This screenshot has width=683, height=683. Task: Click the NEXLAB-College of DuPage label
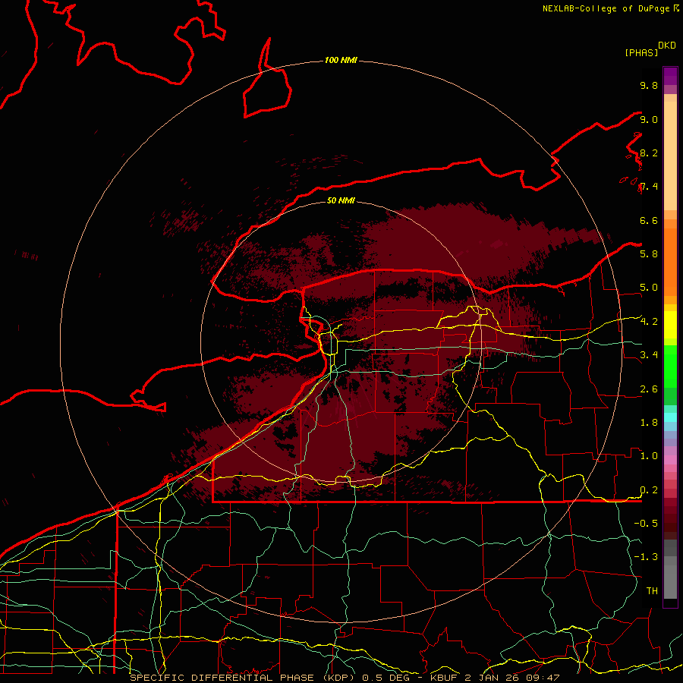pyautogui.click(x=606, y=8)
